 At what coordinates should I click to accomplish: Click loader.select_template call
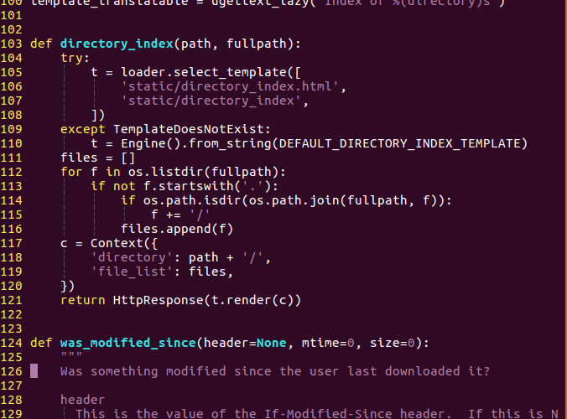click(x=204, y=72)
